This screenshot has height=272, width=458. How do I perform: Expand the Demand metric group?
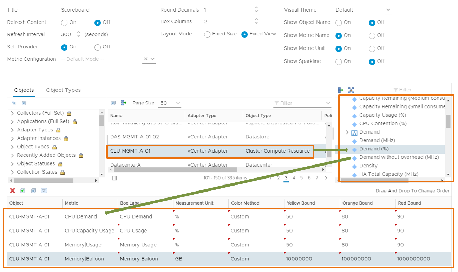coord(347,132)
